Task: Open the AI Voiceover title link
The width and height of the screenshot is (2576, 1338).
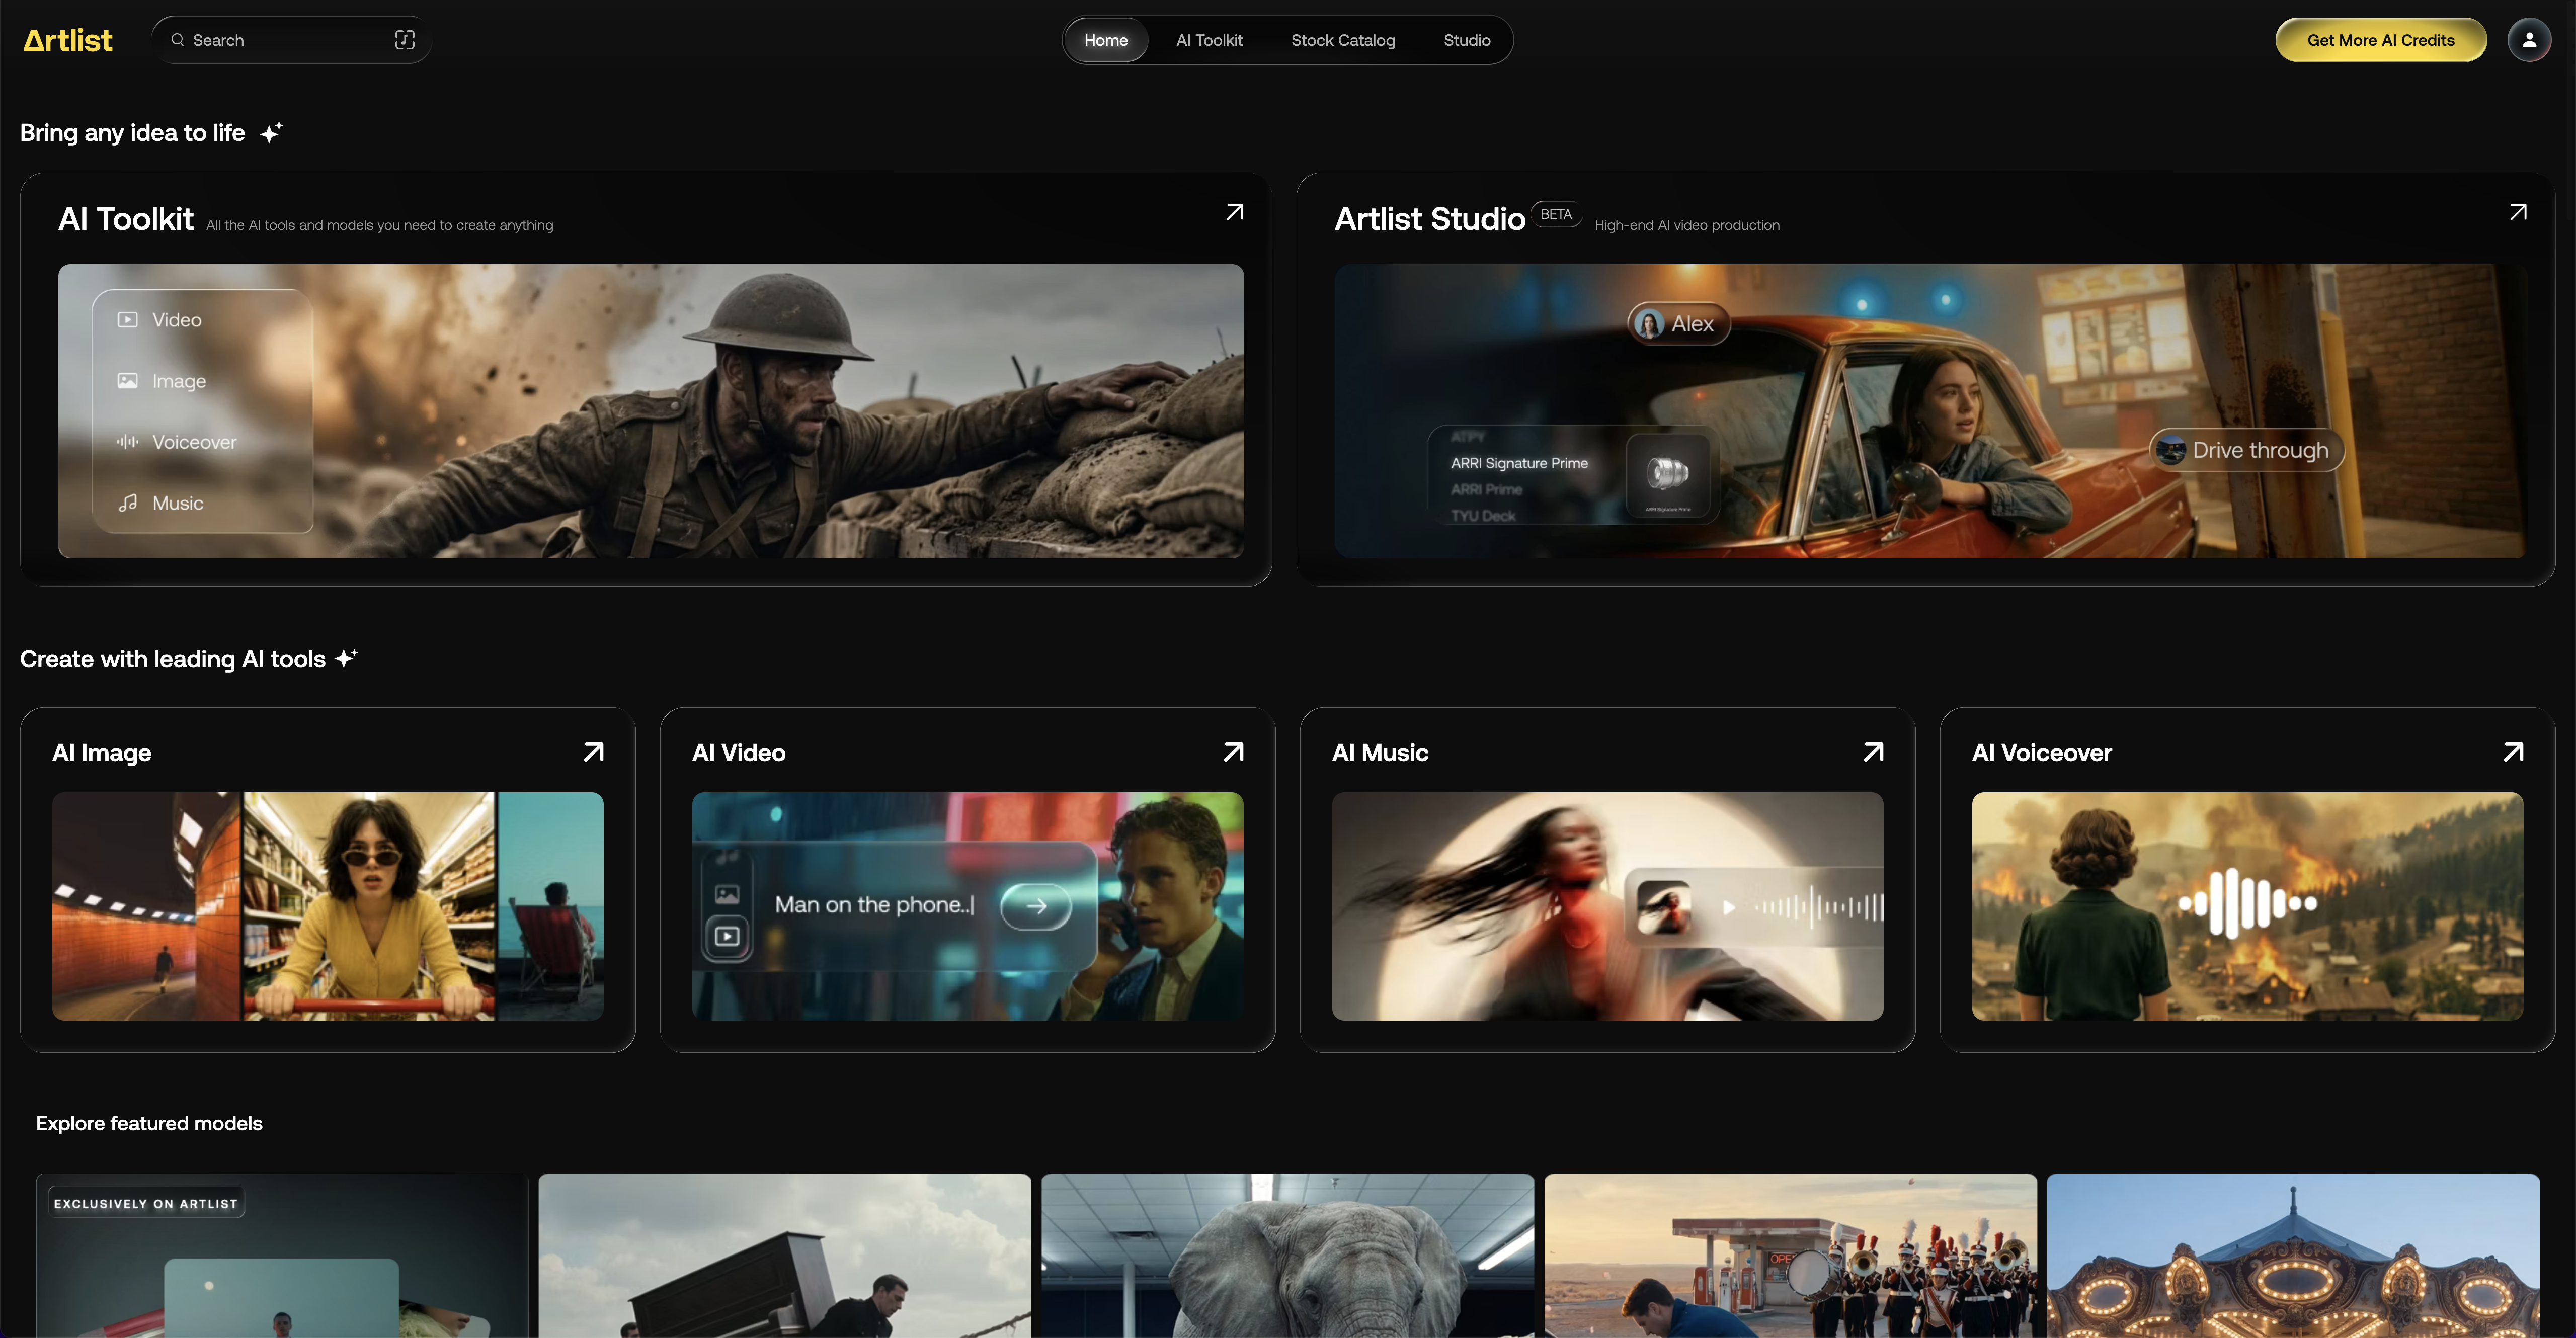Action: (2042, 753)
